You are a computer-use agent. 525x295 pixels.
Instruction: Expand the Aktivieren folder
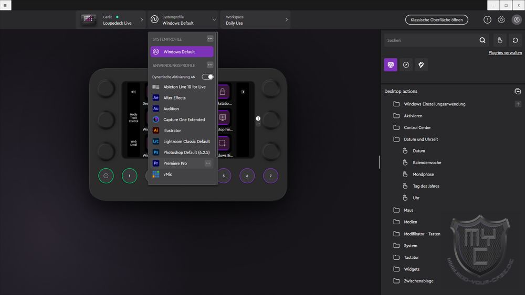point(408,116)
